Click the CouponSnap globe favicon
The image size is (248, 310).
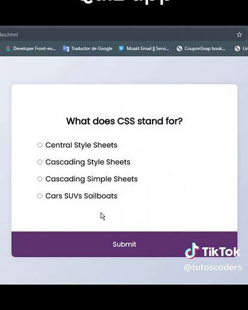click(179, 48)
